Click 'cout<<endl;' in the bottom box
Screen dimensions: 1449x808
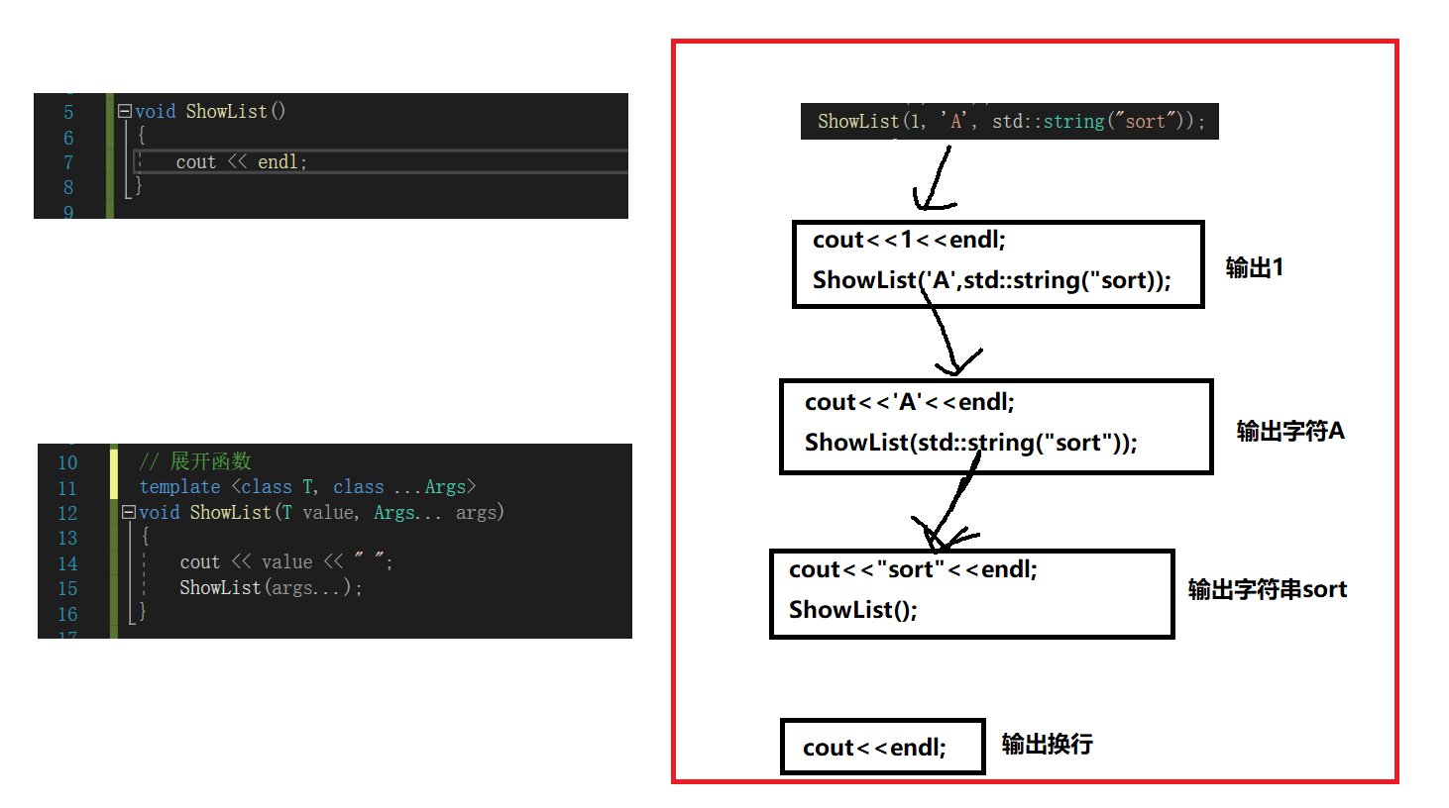point(874,748)
